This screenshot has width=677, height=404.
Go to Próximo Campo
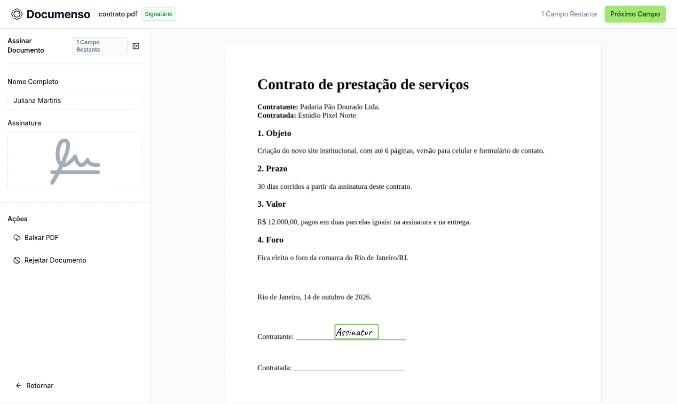pyautogui.click(x=635, y=14)
